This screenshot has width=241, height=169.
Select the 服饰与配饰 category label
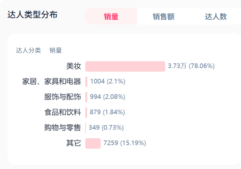[x=63, y=97]
